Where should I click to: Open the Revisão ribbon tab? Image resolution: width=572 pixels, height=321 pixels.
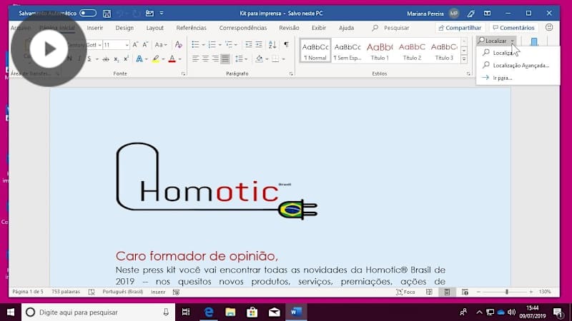[x=289, y=28]
